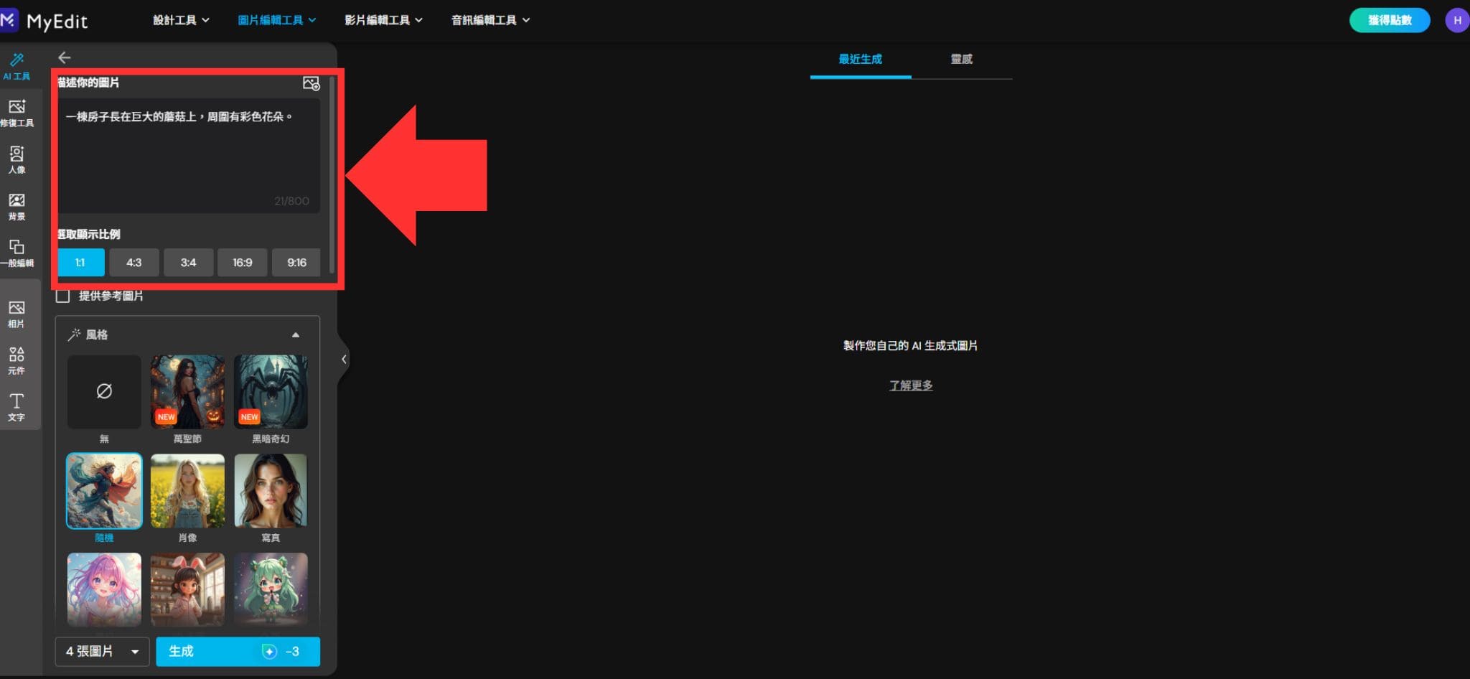Select the bunny-ears girl style thumbnail
Viewport: 1470px width, 679px height.
tap(187, 590)
